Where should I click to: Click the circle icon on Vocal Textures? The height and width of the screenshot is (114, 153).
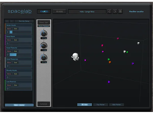[x=8, y=55]
